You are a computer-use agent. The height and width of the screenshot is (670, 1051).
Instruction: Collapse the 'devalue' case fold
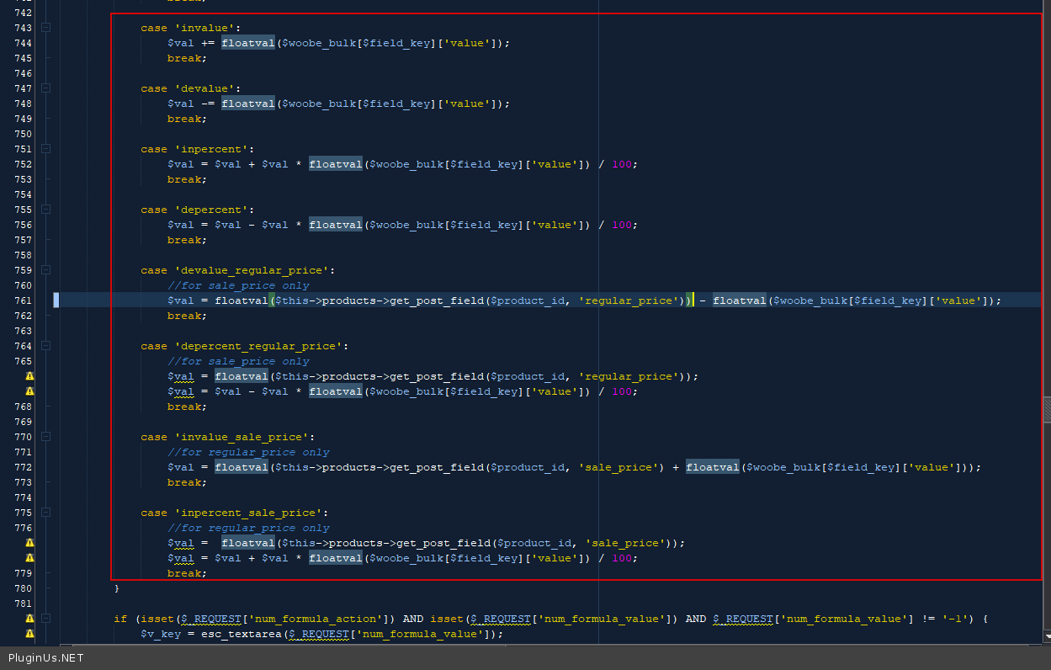coord(45,88)
